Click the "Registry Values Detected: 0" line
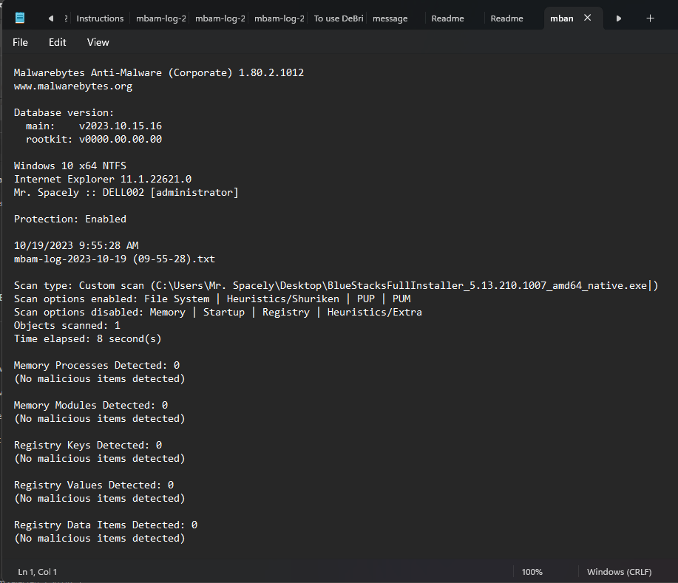 (94, 485)
